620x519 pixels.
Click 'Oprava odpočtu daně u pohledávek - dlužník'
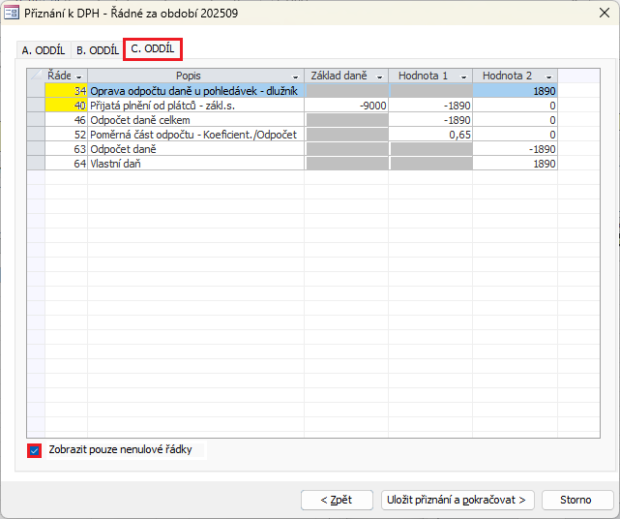tap(193, 91)
